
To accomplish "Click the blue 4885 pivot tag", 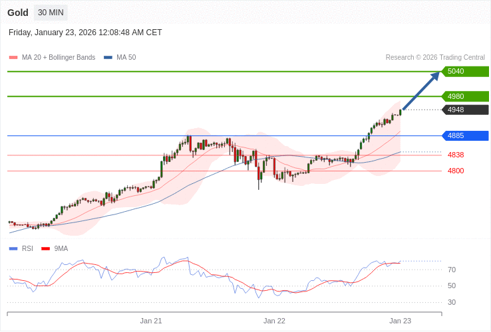I will 465,135.
